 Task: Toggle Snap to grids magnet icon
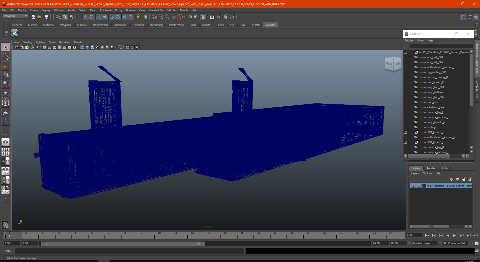coord(154,17)
